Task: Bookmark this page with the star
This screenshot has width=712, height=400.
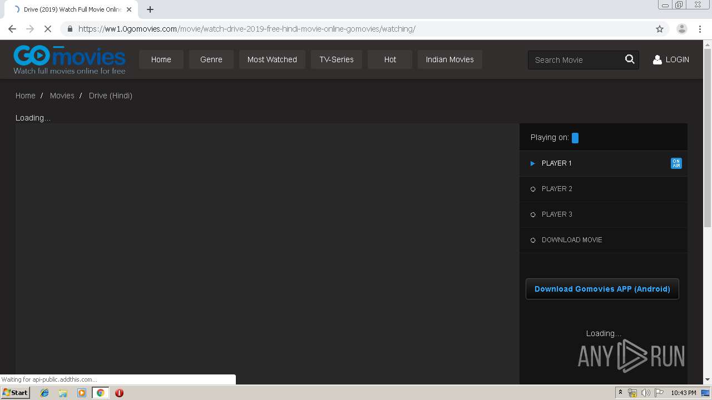Action: click(660, 29)
